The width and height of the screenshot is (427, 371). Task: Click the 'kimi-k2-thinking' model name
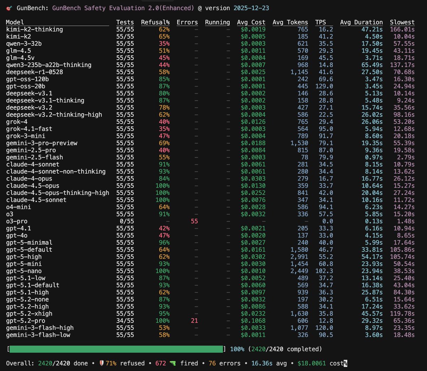click(35, 29)
